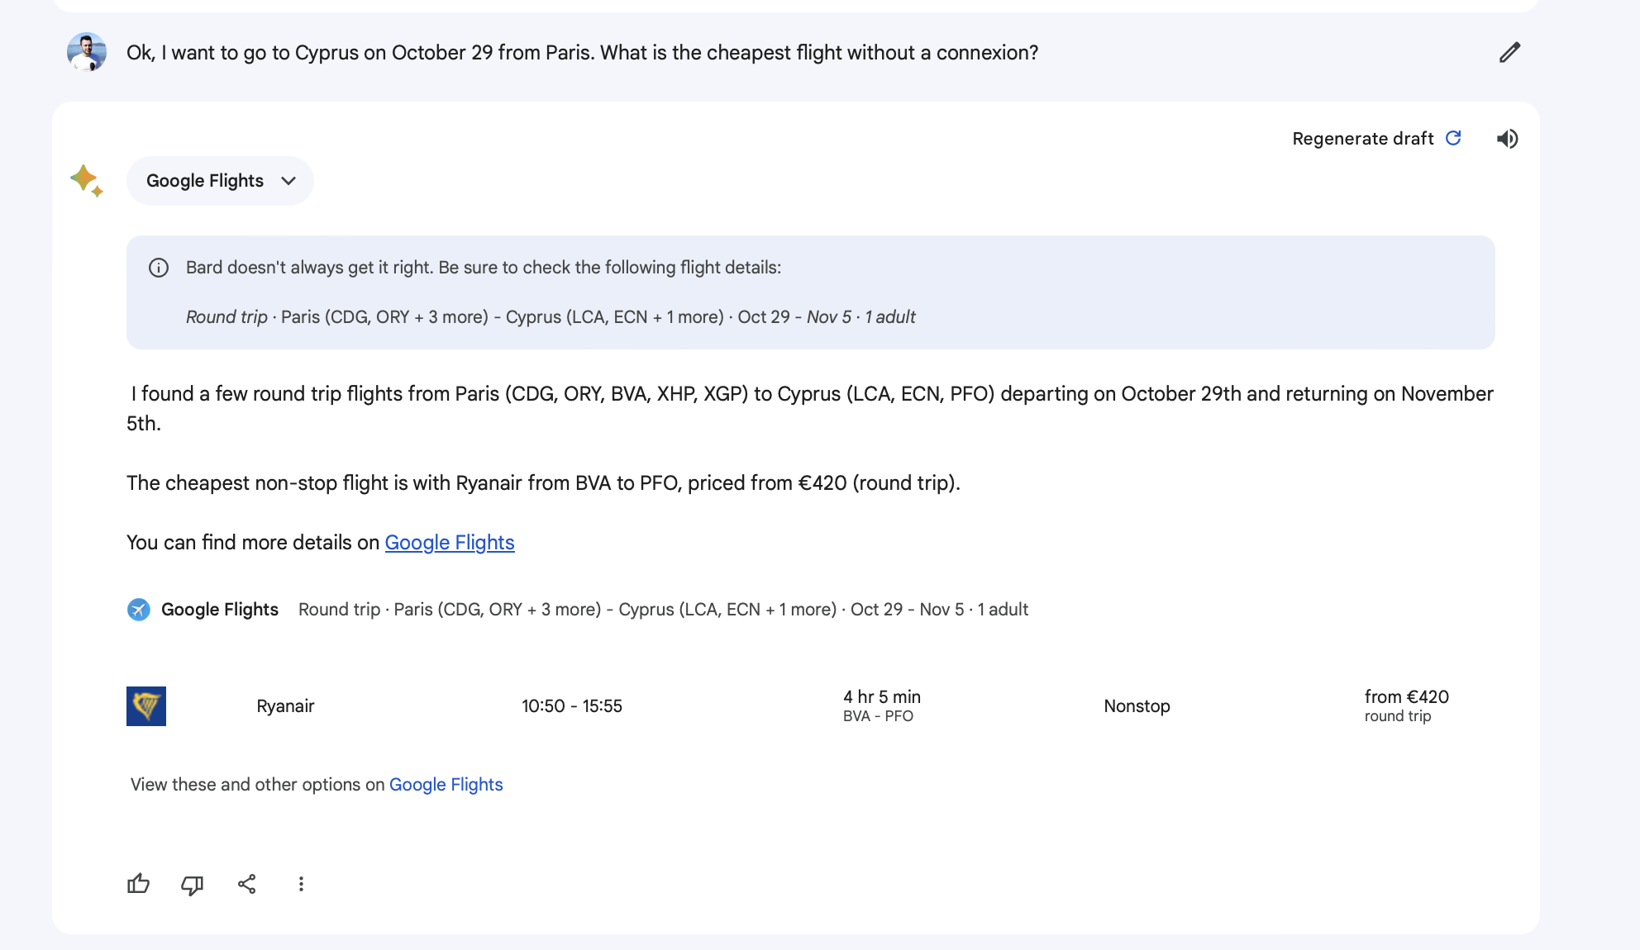Click the share response icon
Viewport: 1640px width, 950px height.
247,884
